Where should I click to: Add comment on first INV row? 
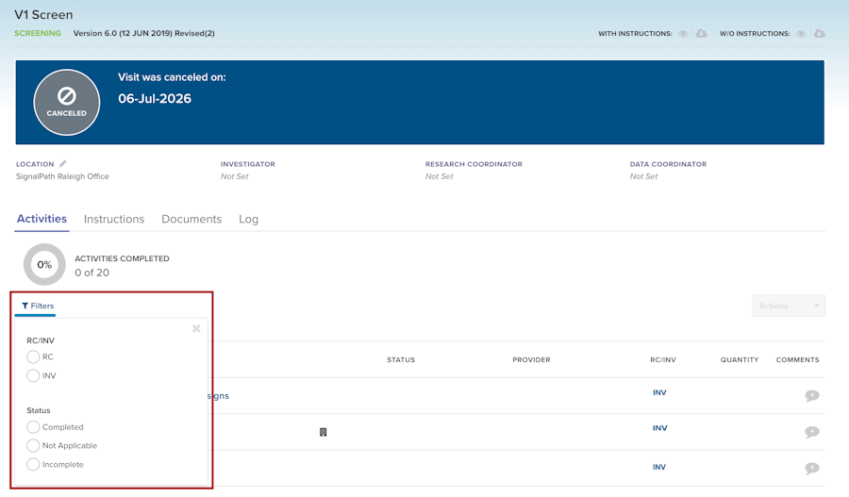click(811, 396)
